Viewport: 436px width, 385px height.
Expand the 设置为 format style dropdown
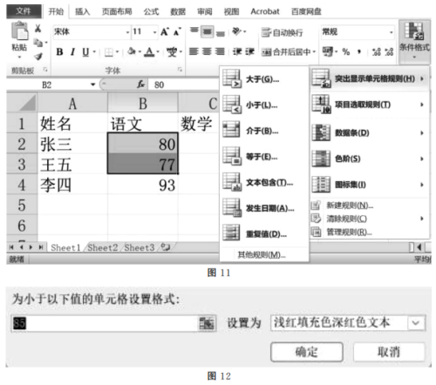point(416,323)
